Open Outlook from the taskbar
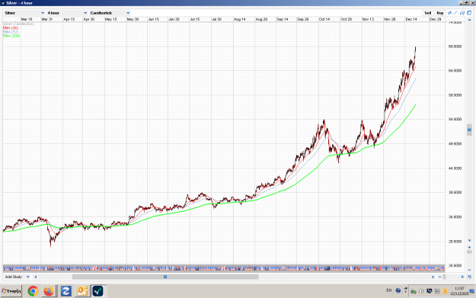The image size is (476, 298). pos(82,291)
